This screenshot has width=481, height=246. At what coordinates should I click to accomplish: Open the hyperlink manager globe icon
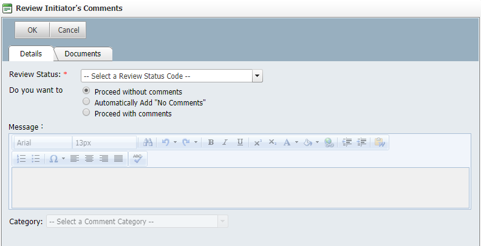coord(329,142)
